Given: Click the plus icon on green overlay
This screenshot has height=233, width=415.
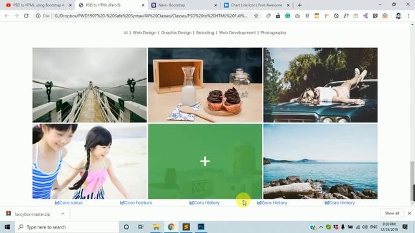Looking at the screenshot, I should [x=205, y=161].
